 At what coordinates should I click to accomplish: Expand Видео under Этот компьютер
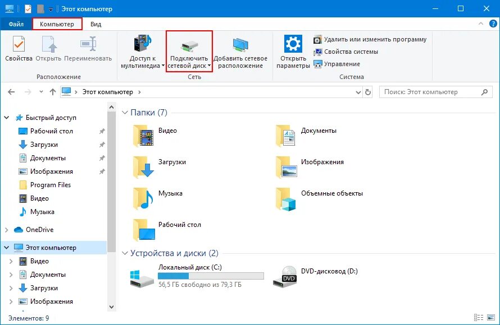point(11,261)
